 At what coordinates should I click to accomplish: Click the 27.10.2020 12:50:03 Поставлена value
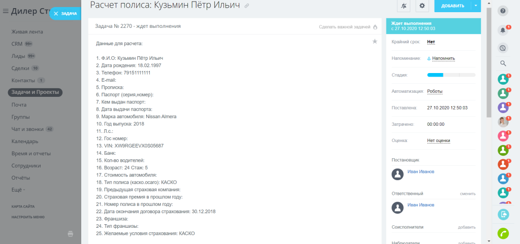[x=447, y=108]
